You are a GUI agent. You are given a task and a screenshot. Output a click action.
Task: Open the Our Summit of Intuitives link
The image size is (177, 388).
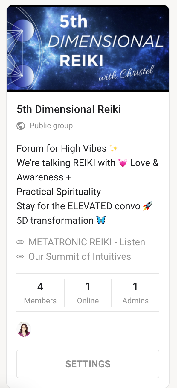tap(80, 256)
